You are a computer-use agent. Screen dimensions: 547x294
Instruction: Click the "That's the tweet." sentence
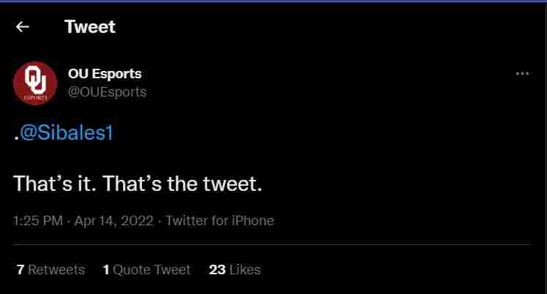coord(182,183)
